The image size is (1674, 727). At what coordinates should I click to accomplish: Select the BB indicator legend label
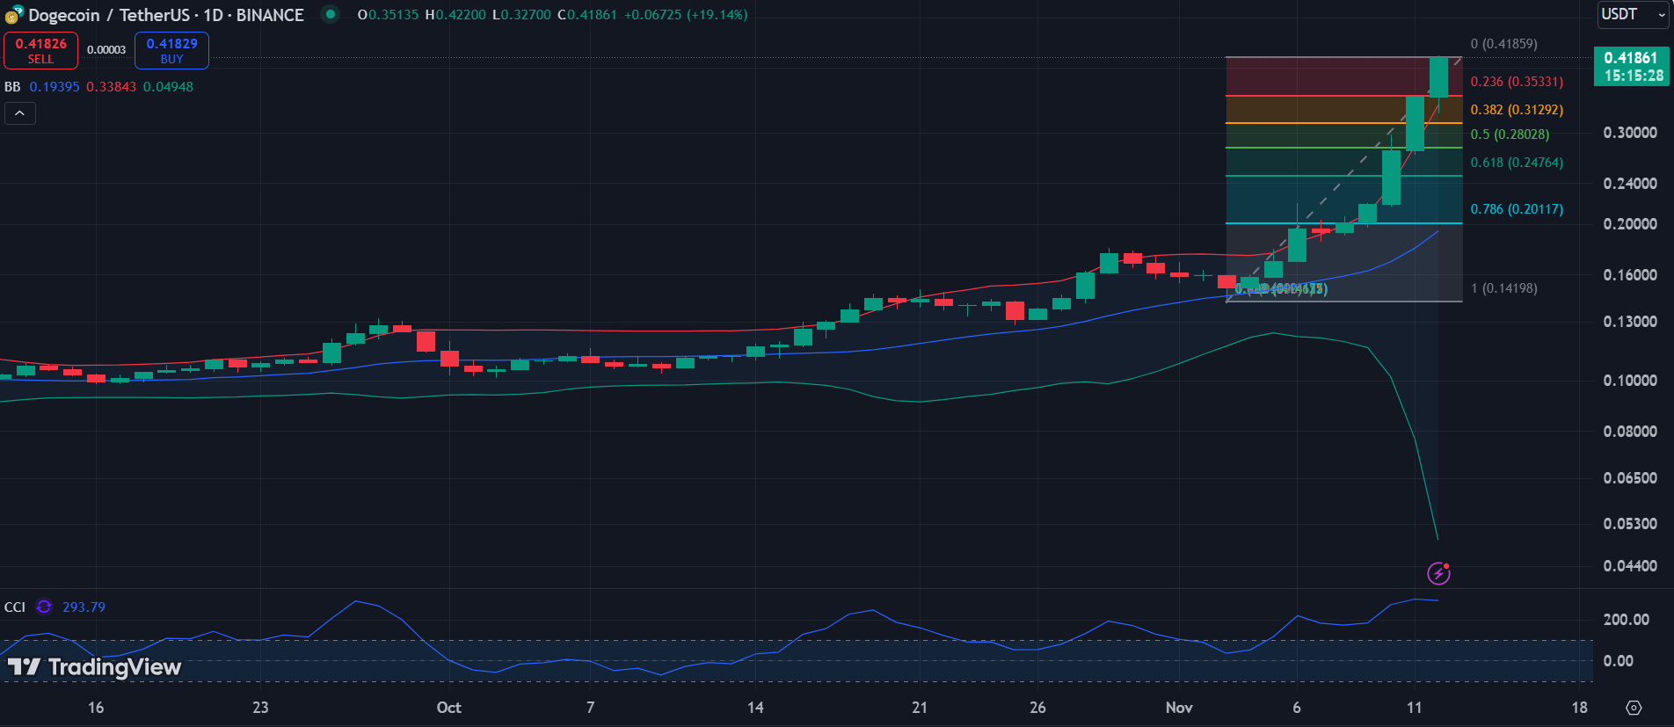(12, 87)
